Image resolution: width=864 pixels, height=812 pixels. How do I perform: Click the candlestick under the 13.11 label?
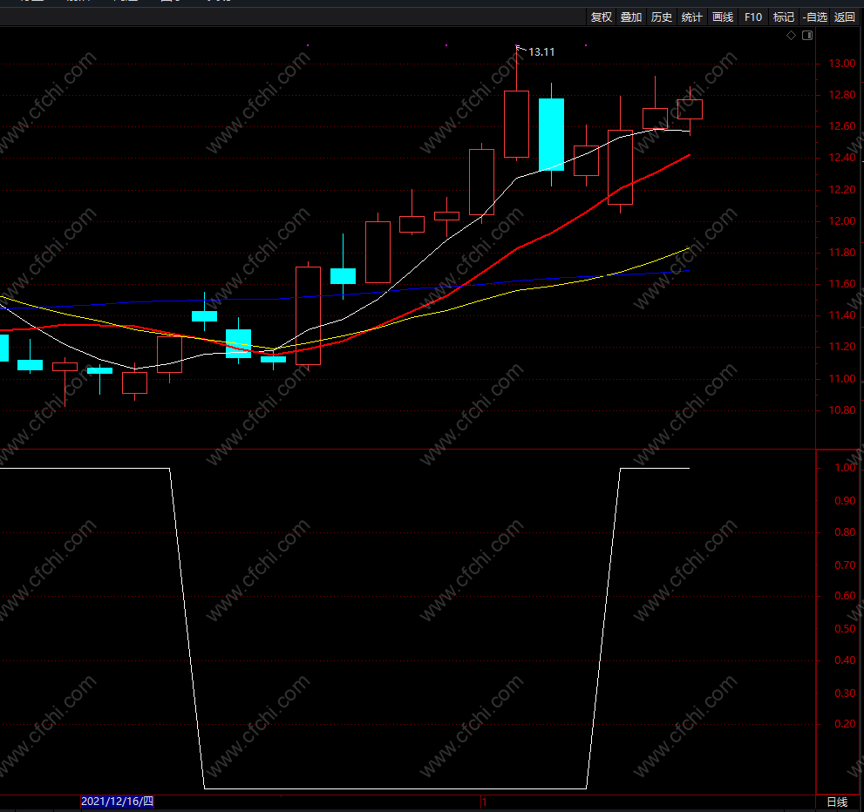(517, 124)
